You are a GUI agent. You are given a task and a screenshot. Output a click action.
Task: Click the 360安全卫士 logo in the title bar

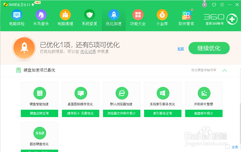(x=5, y=4)
